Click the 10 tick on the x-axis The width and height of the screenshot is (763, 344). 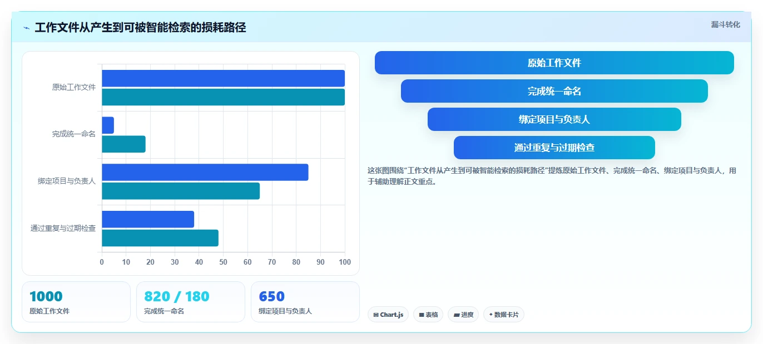(126, 262)
